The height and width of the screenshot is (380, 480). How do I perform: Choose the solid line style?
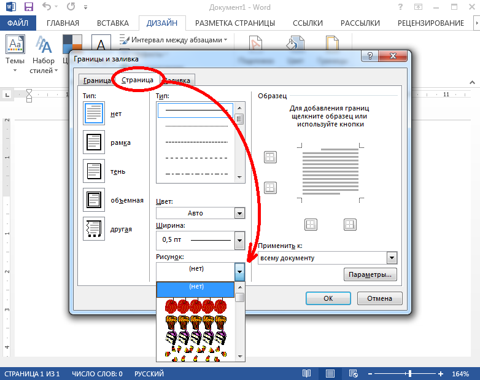(x=196, y=110)
